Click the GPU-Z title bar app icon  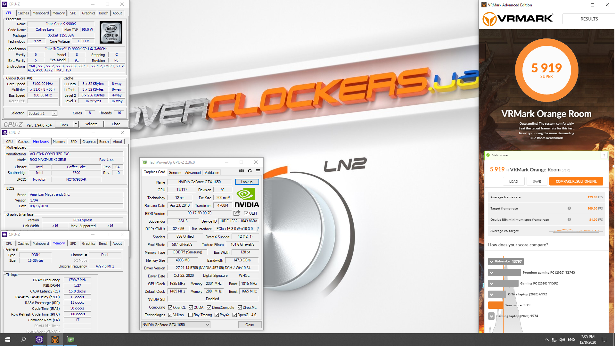coord(145,162)
